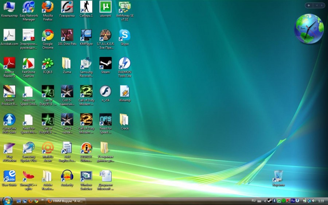328x205 pixels.
Task: Open the Резервные данные folder
Action: (x=105, y=152)
